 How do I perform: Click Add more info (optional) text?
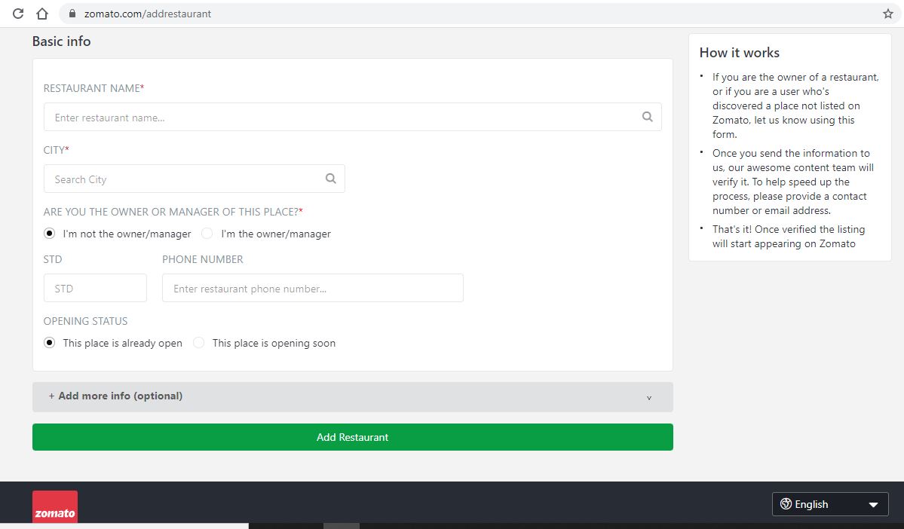pyautogui.click(x=115, y=396)
